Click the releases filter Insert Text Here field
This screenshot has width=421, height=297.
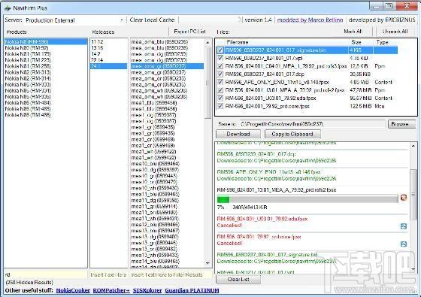coord(108,274)
